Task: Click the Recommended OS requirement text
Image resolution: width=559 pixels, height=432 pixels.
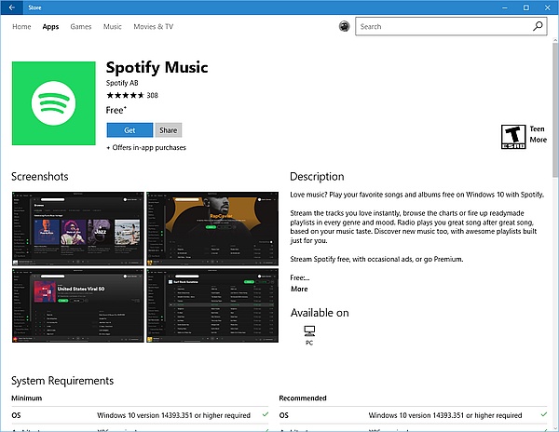Action: click(x=445, y=415)
